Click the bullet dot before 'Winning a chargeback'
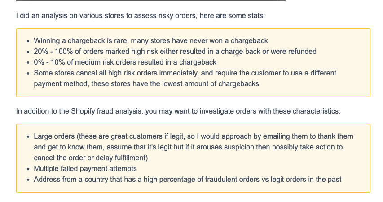 pos(28,41)
